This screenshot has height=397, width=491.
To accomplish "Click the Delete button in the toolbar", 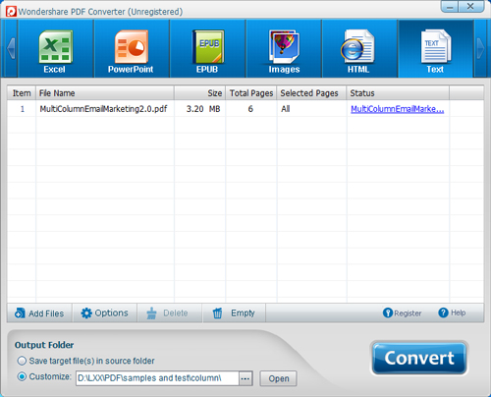I will pyautogui.click(x=169, y=313).
